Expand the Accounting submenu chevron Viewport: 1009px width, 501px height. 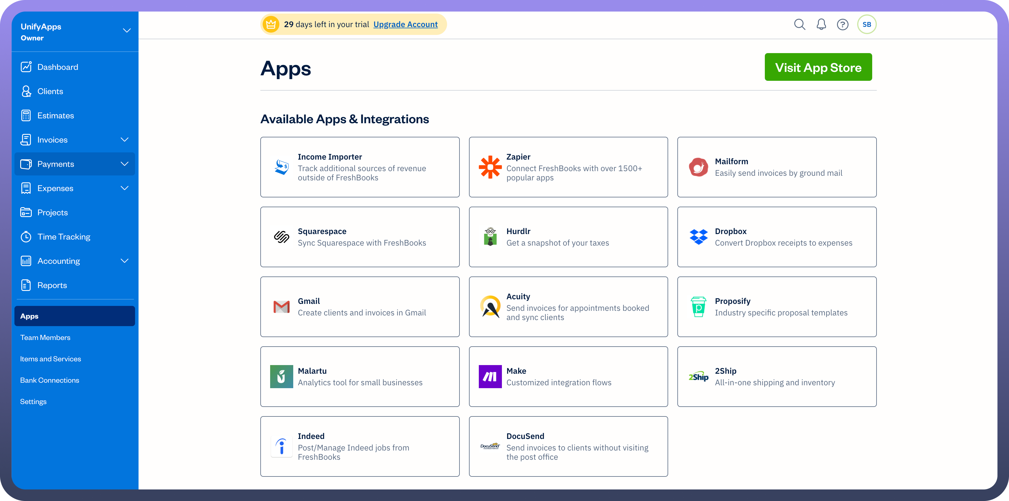(125, 261)
